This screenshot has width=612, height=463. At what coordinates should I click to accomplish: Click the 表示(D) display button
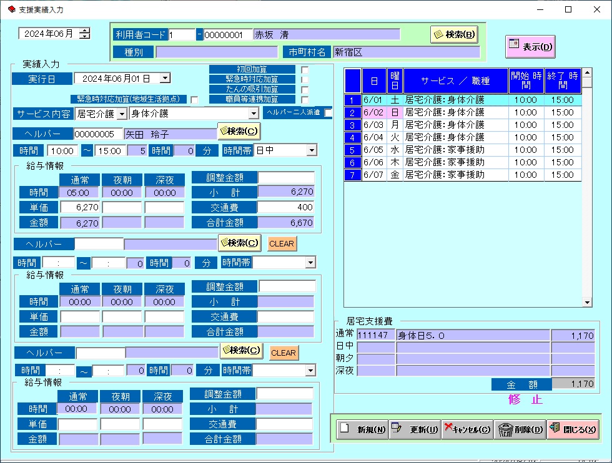[530, 47]
